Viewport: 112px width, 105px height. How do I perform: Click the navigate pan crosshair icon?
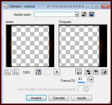point(57,72)
